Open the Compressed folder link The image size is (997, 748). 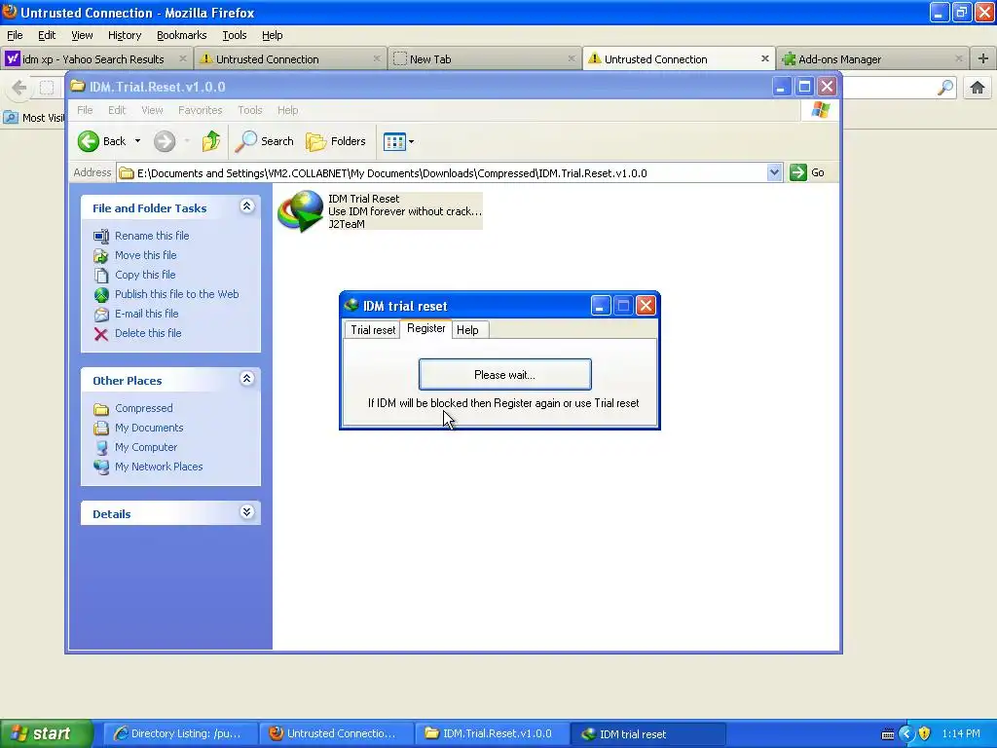tap(144, 408)
